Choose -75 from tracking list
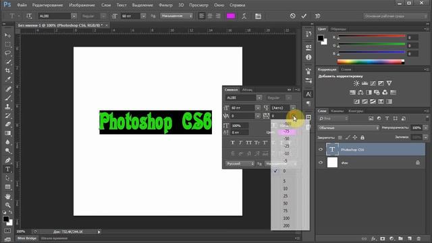Viewport: 432px width, 243px height. click(286, 132)
